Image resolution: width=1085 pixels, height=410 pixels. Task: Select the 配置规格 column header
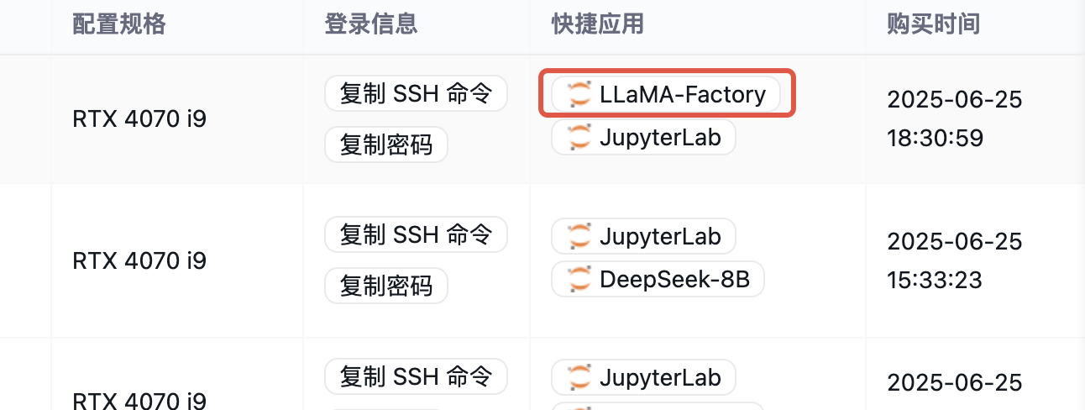pos(119,24)
